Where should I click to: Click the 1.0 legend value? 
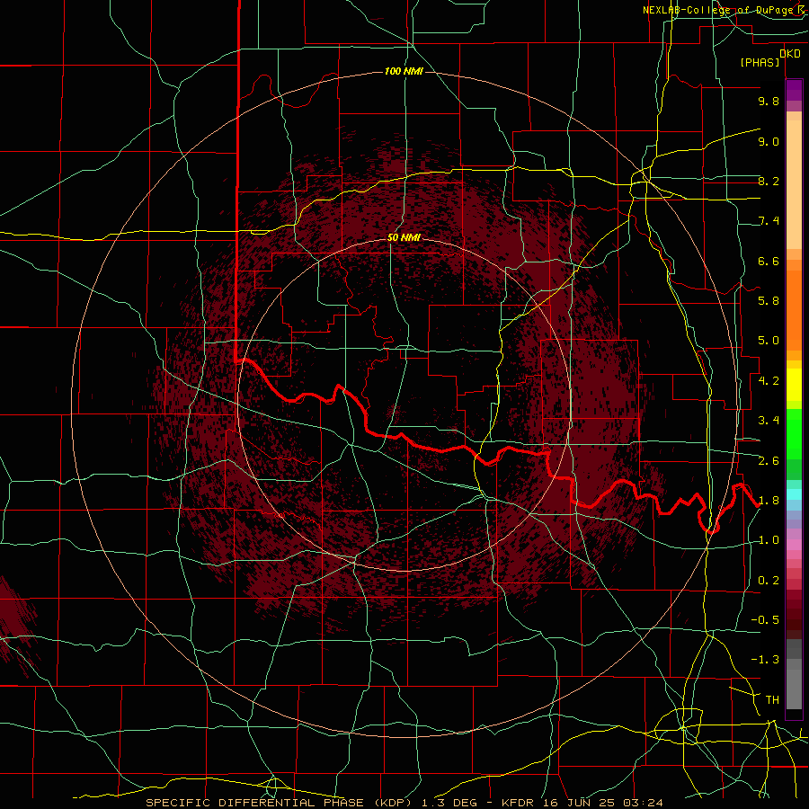click(769, 541)
